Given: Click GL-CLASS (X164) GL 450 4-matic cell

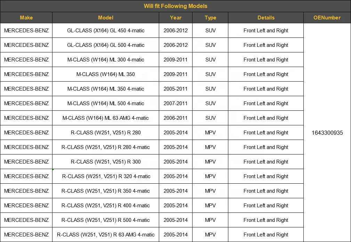Looking at the screenshot, I should pyautogui.click(x=106, y=31).
